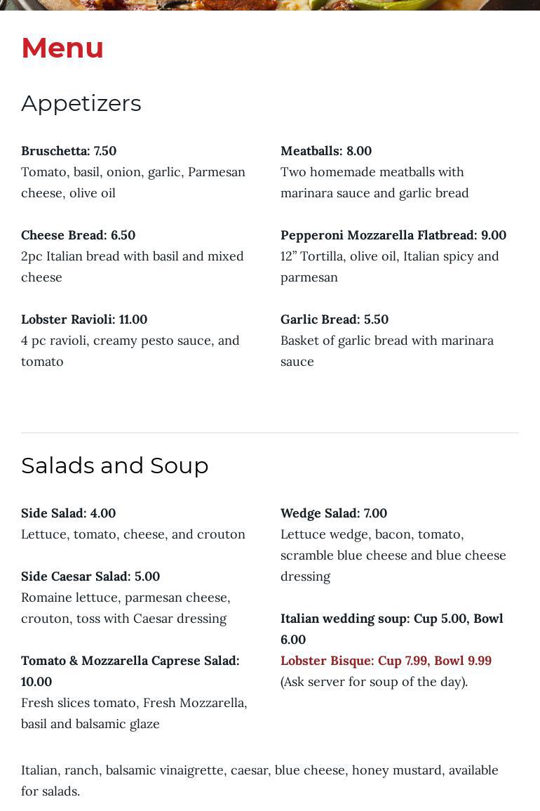540x811 pixels.
Task: Select the Wedge Salad: 7.00 title
Action: coord(334,513)
